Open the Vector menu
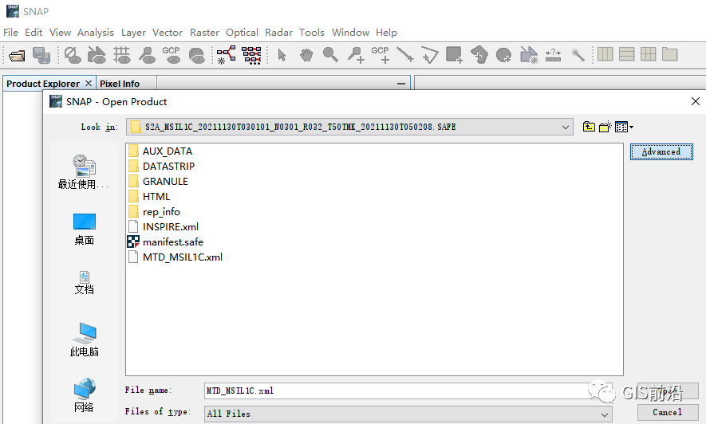This screenshot has height=424, width=706. point(167,33)
